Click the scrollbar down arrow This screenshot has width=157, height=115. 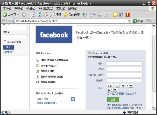[154, 108]
